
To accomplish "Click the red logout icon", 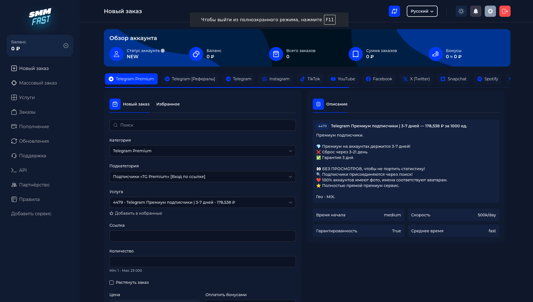I will coord(505,11).
